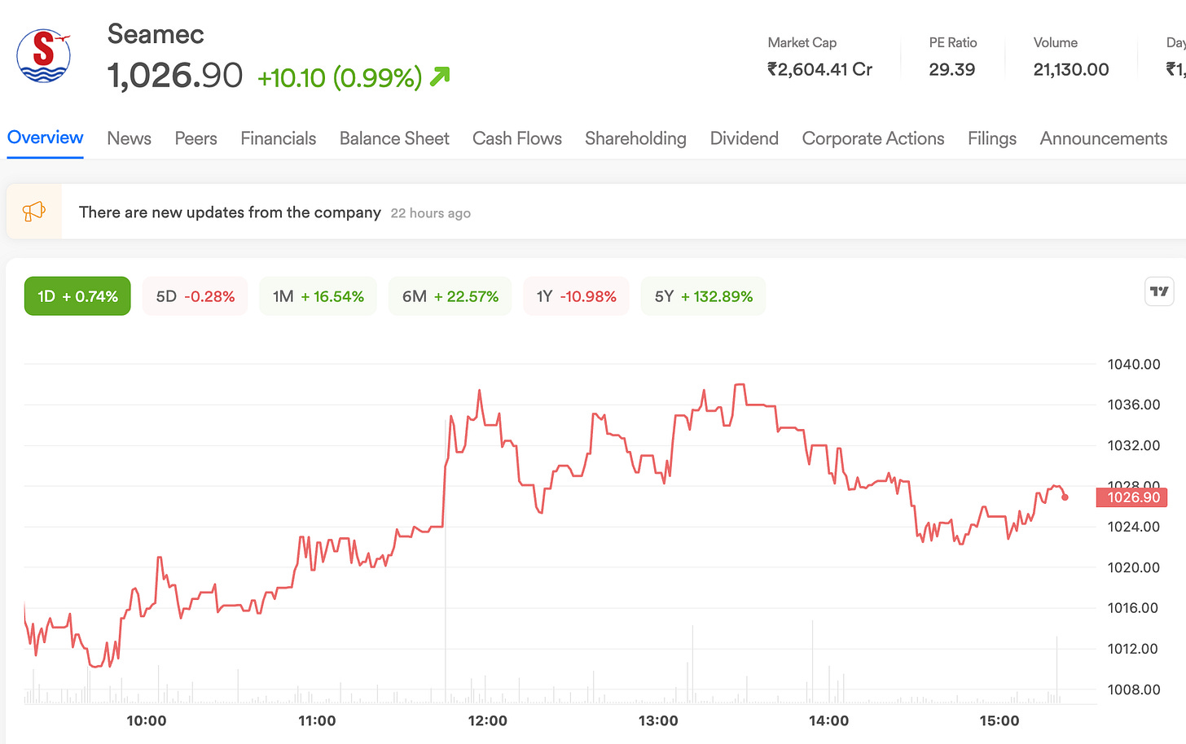
Task: Click the 10:00 time axis label
Action: click(147, 721)
